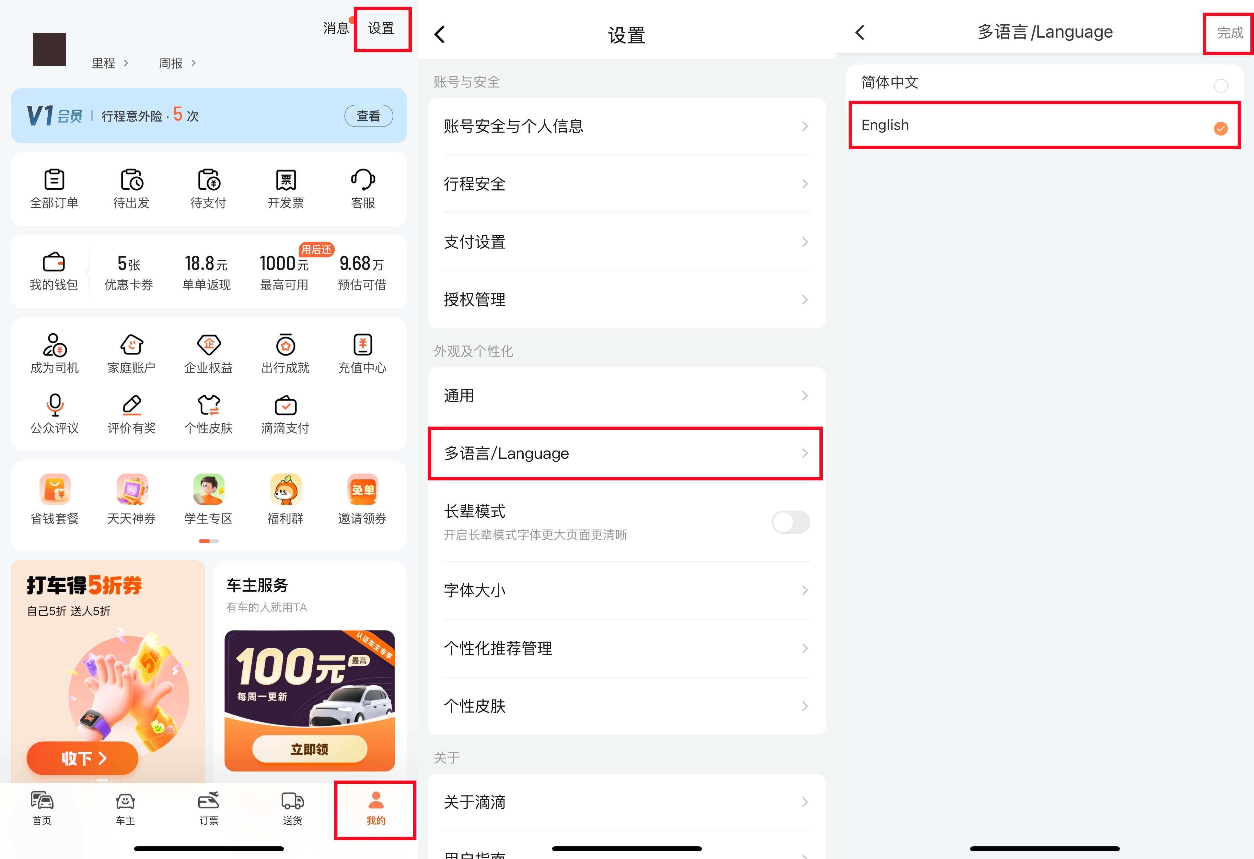This screenshot has width=1254, height=859.
Task: Select the 简体中文 radio option
Action: click(x=1220, y=86)
